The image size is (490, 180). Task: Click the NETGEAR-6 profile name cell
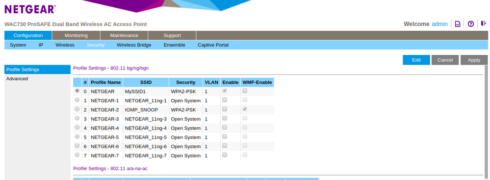[106, 146]
